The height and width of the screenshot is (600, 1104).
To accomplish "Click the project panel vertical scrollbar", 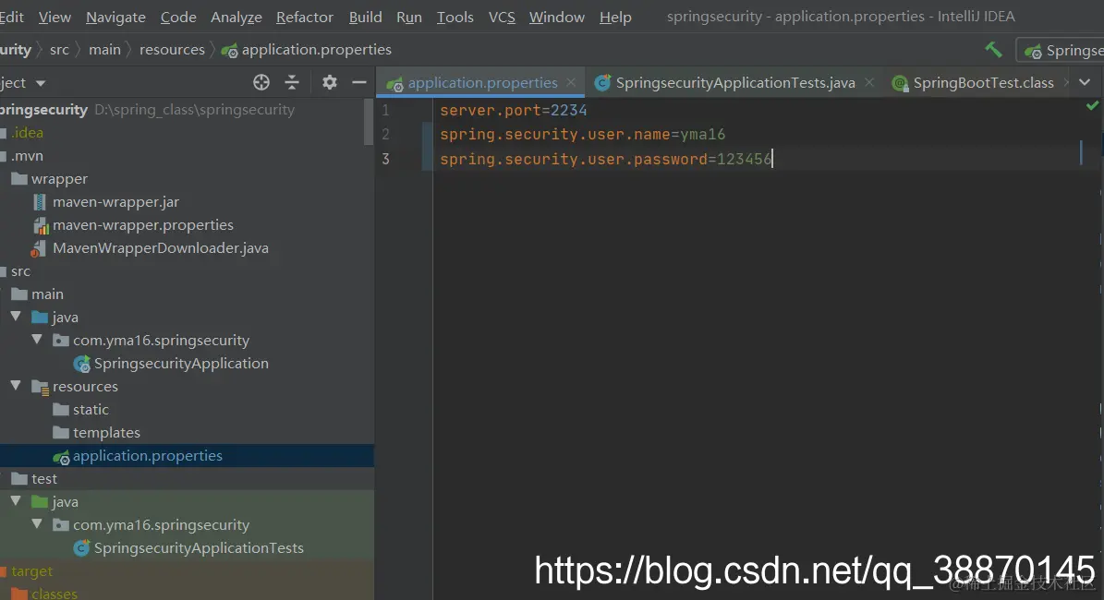I will [369, 122].
